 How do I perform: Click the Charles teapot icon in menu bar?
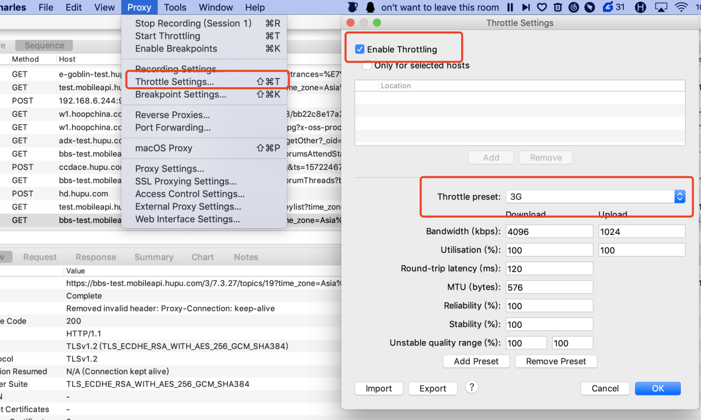(353, 7)
